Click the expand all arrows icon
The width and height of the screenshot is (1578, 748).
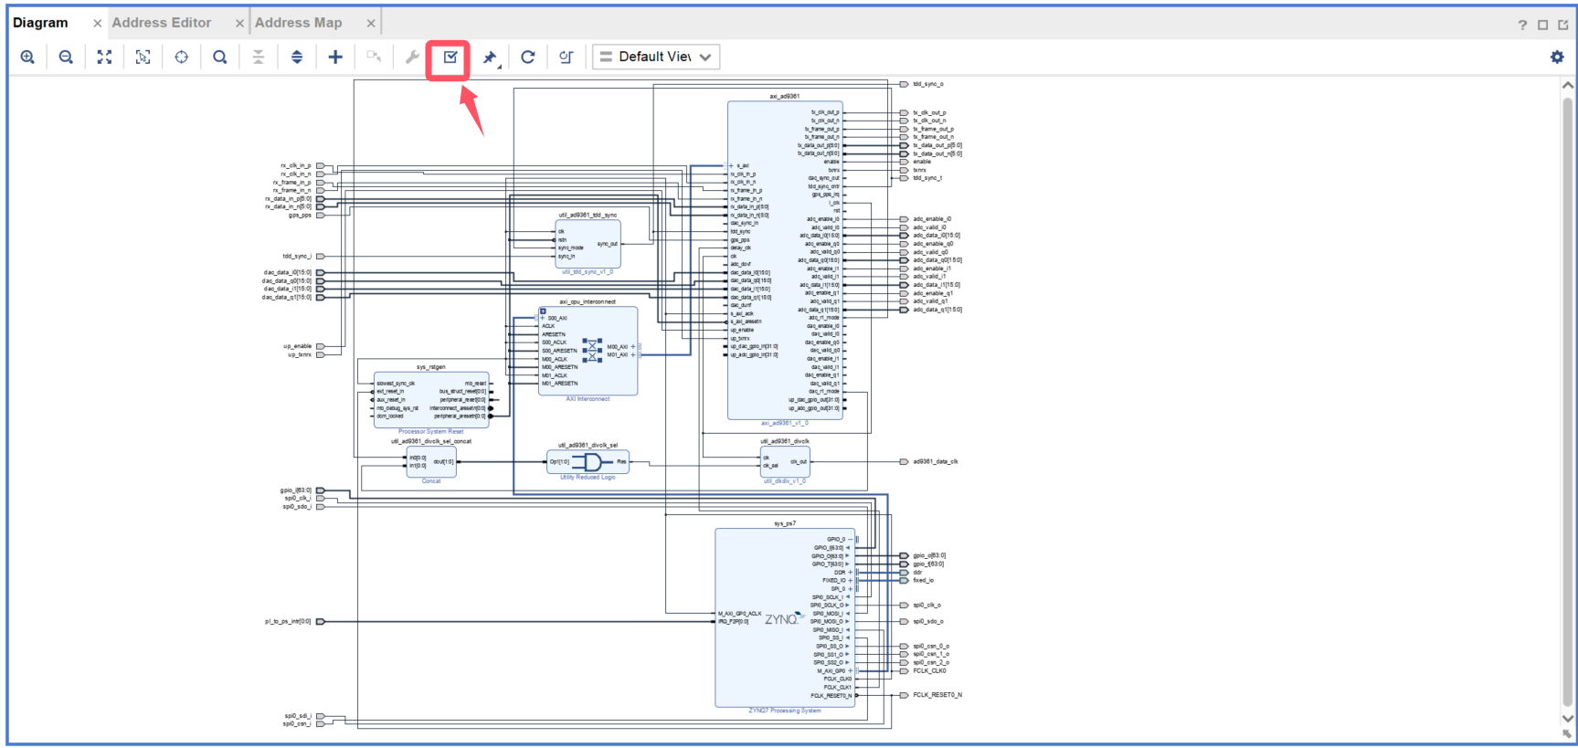(x=297, y=57)
